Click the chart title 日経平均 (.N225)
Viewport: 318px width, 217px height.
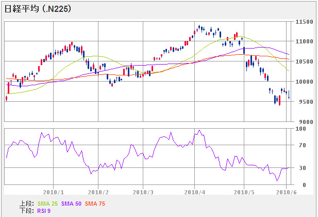pyautogui.click(x=38, y=9)
